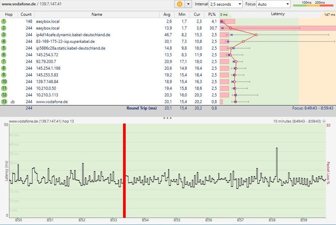
Task: Click the 100ms 200ms latency color scale
Action: (x=312, y=4)
